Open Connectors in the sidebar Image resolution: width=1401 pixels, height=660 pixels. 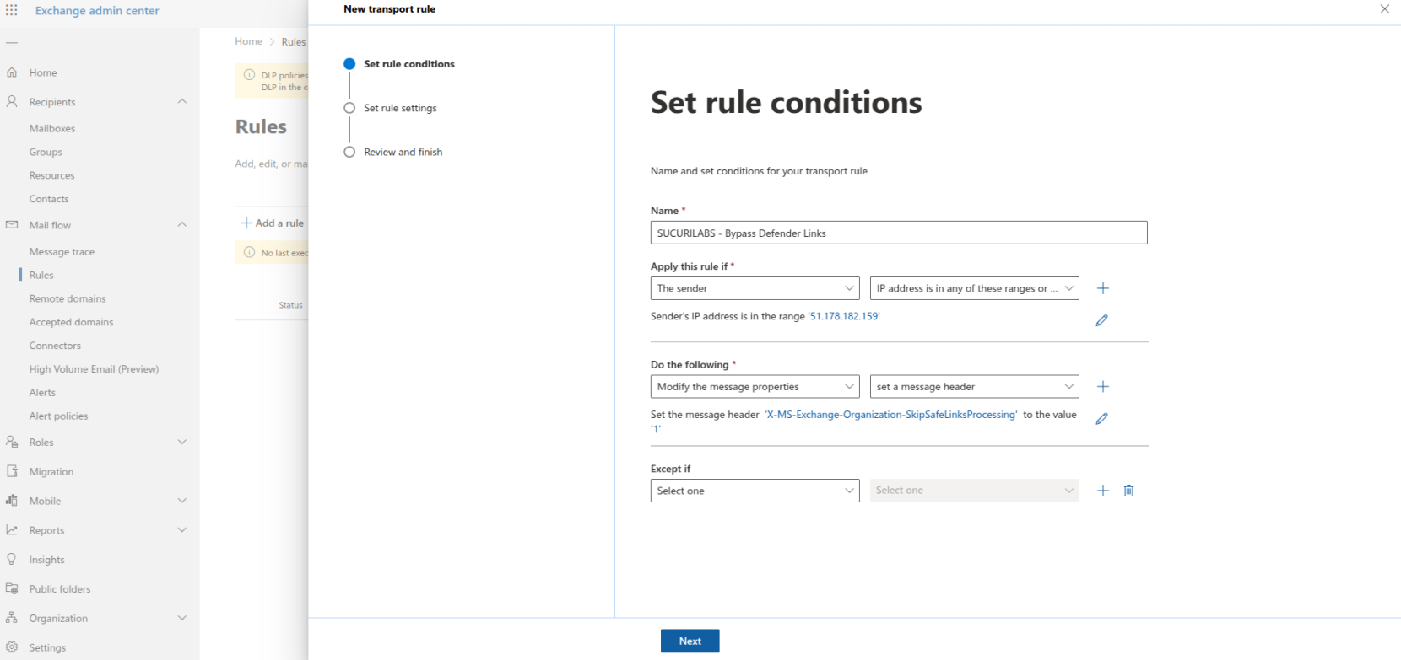55,346
